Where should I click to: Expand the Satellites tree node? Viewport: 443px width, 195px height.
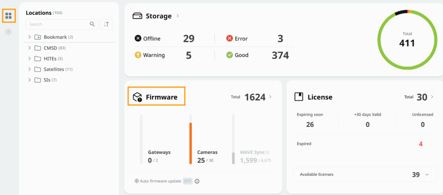[x=30, y=69]
